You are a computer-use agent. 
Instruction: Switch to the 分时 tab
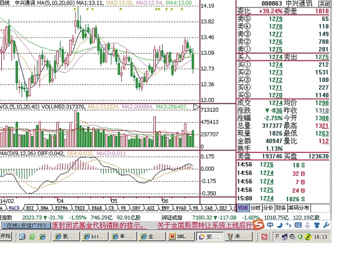coord(255,208)
